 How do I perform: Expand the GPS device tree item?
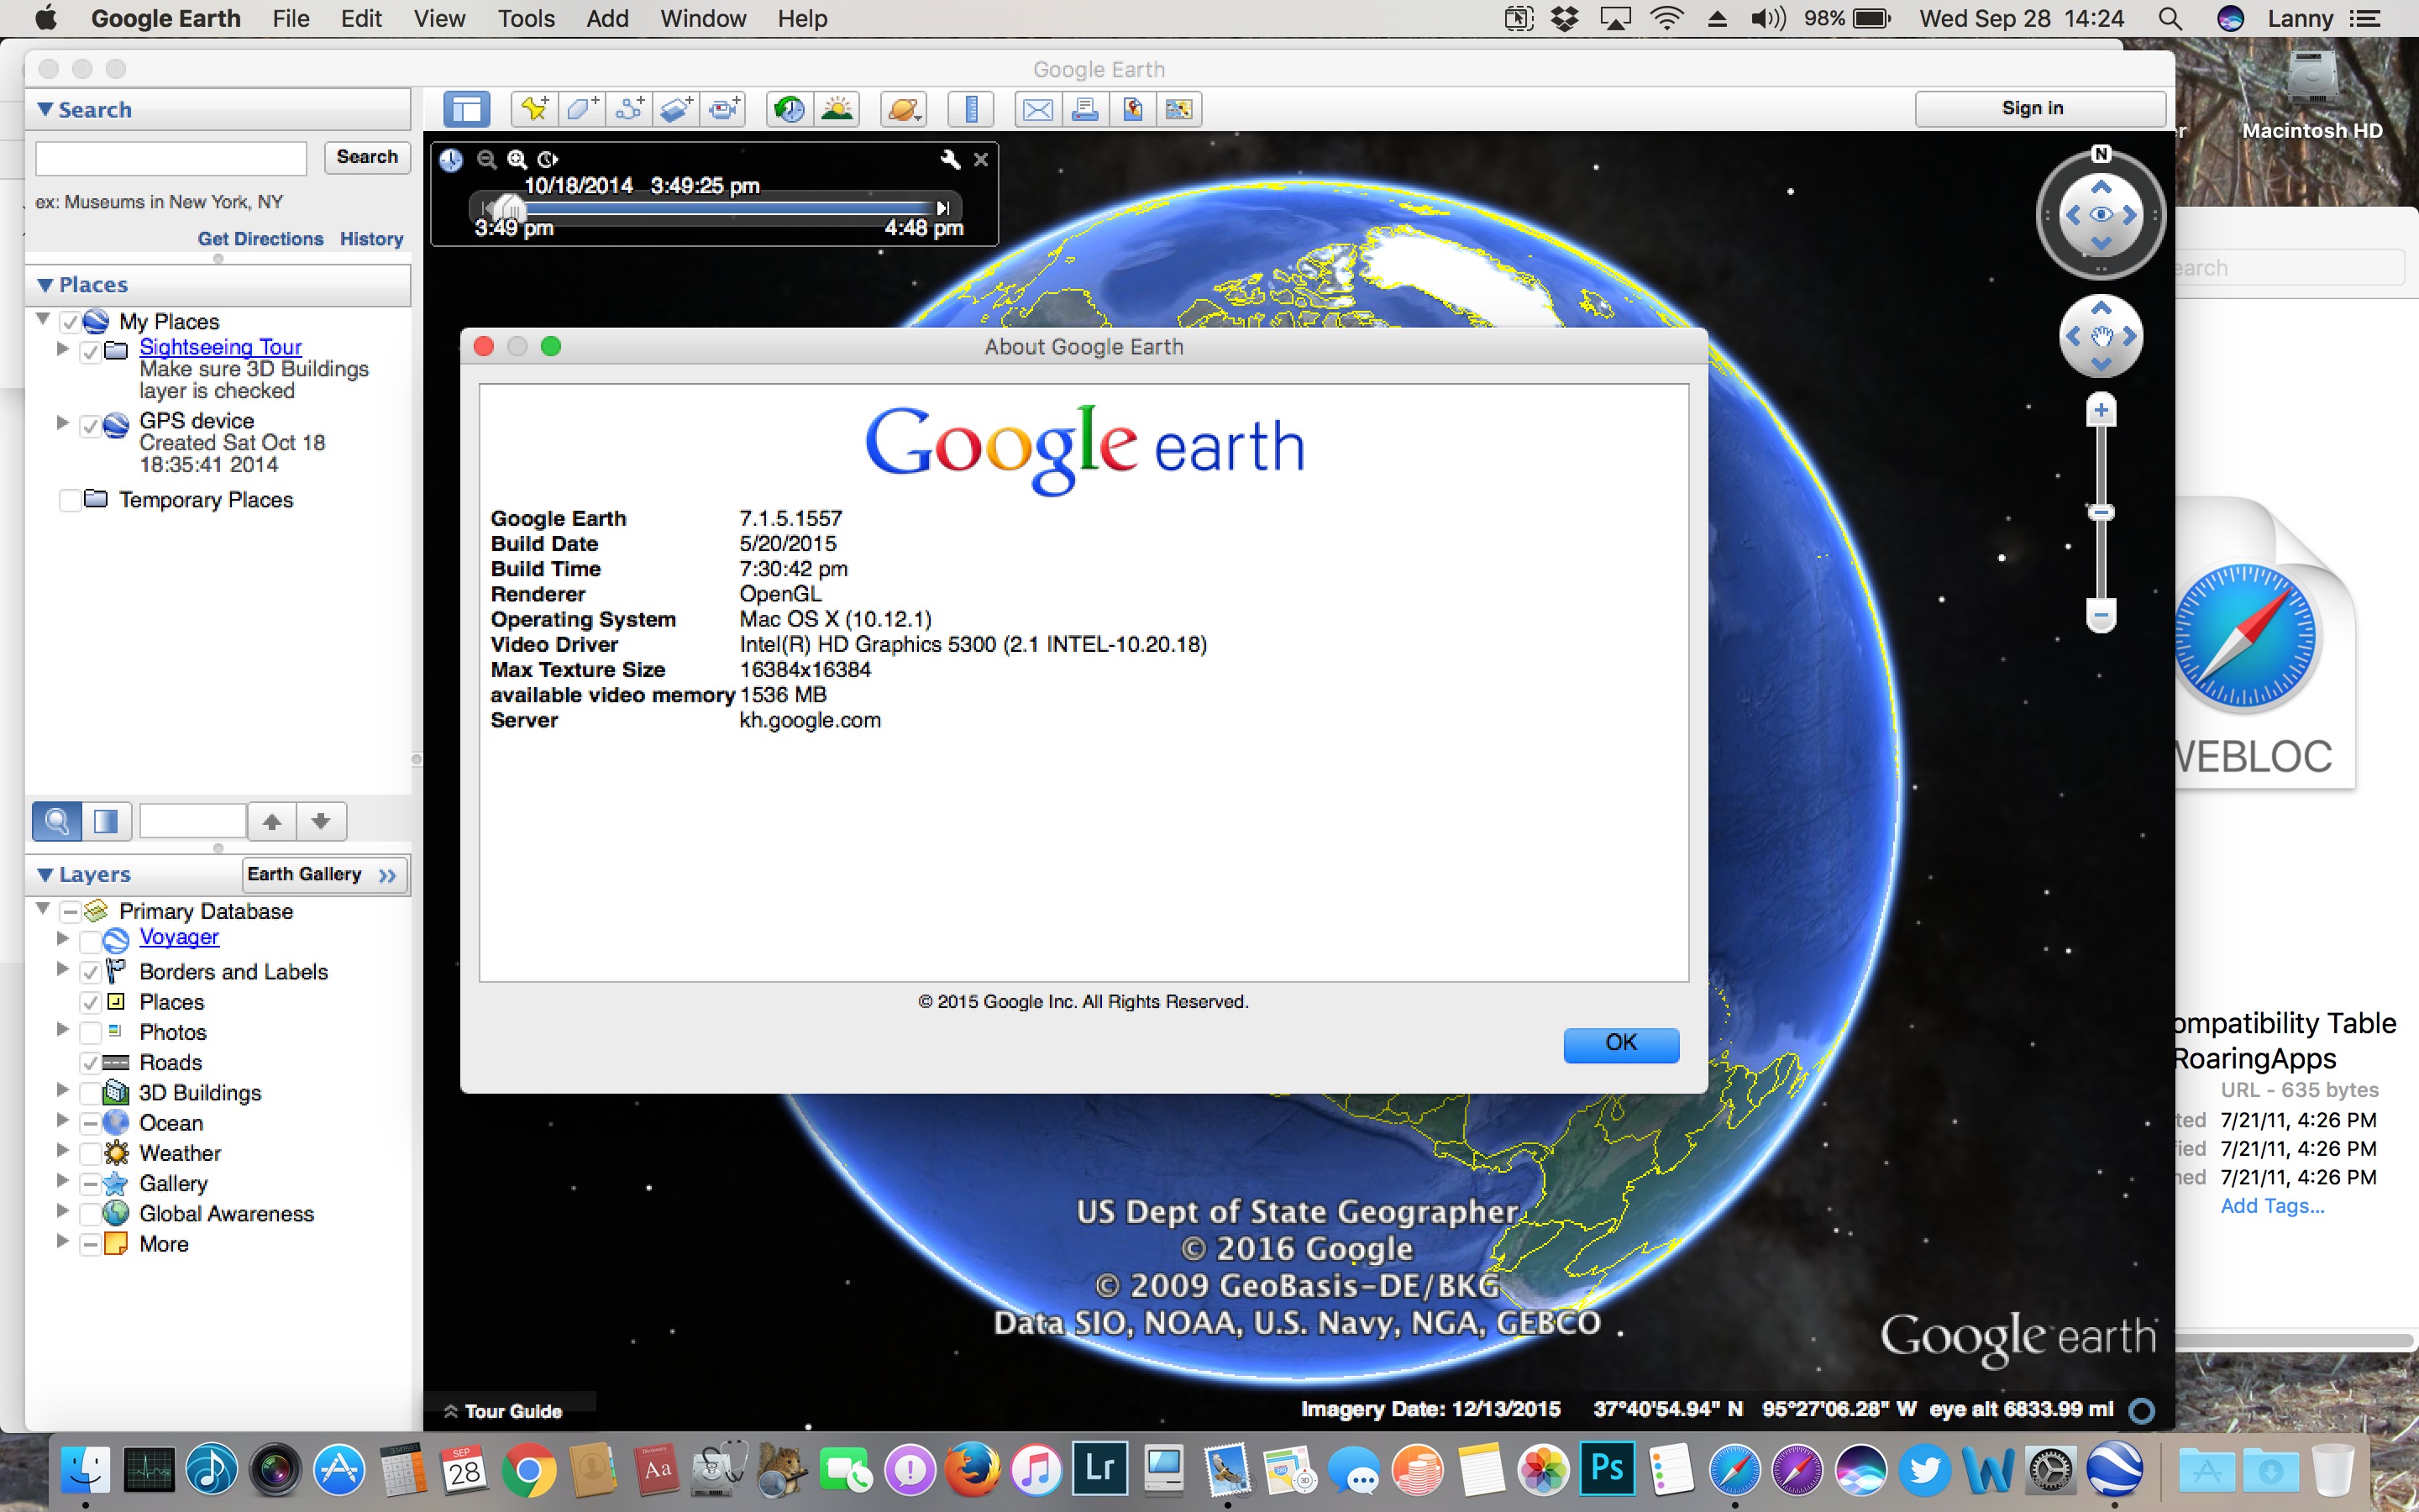(x=62, y=423)
